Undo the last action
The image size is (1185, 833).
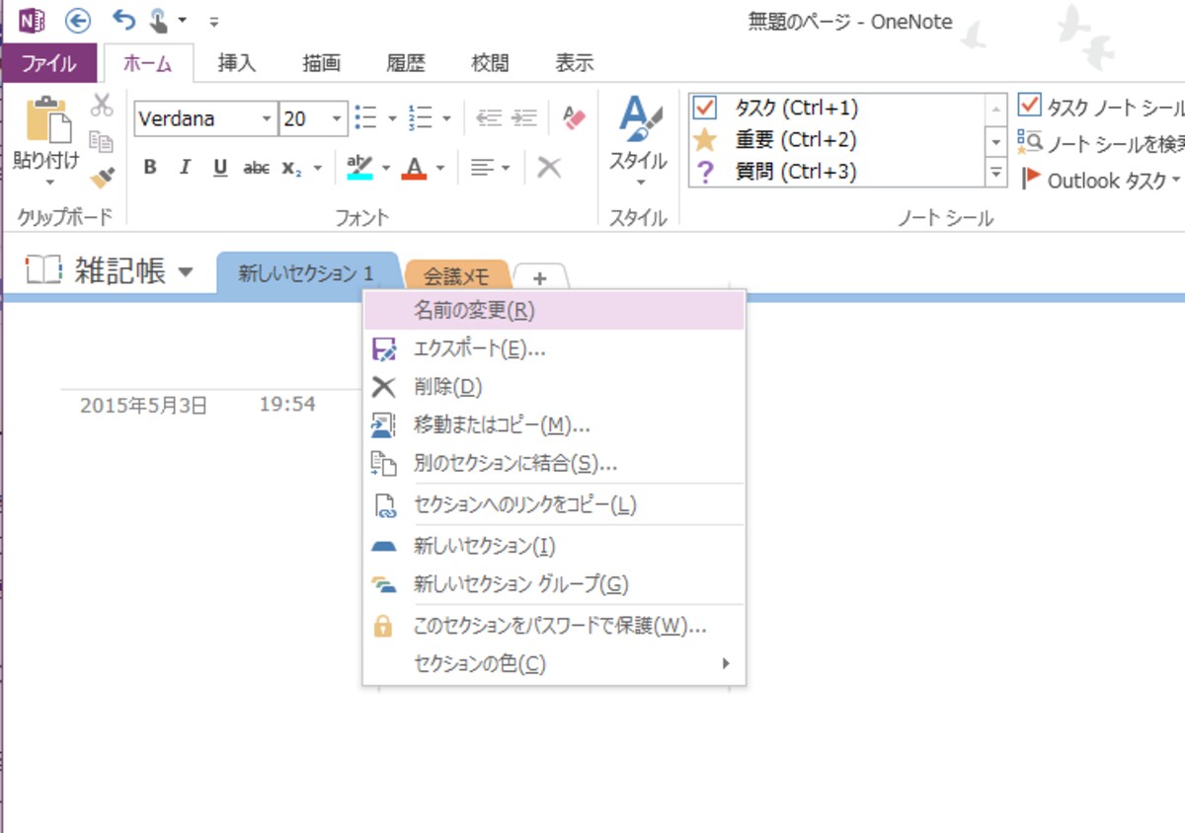[123, 20]
